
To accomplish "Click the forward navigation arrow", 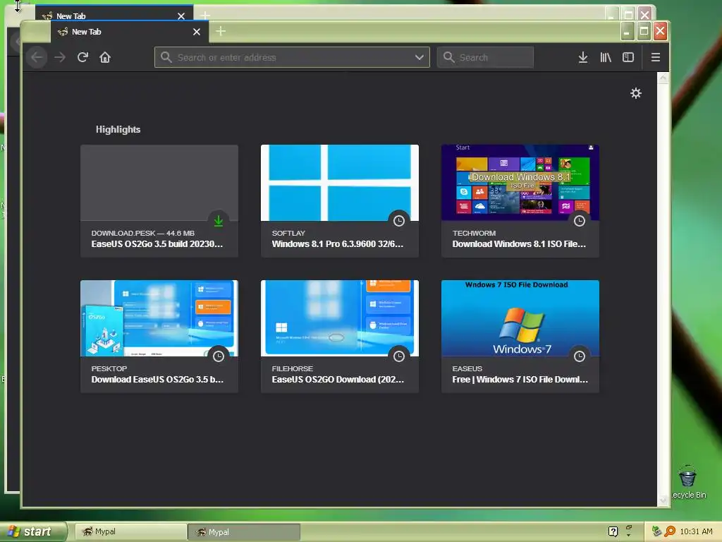I will coord(60,58).
